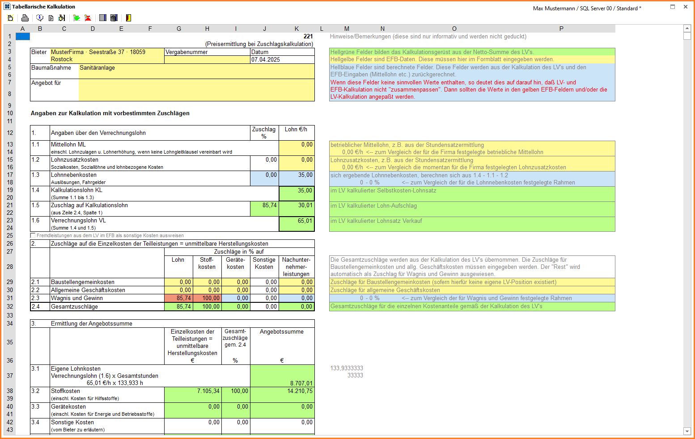Image resolution: width=695 pixels, height=439 pixels.
Task: Click the vertical scrollbar down arrow
Action: coord(687,431)
